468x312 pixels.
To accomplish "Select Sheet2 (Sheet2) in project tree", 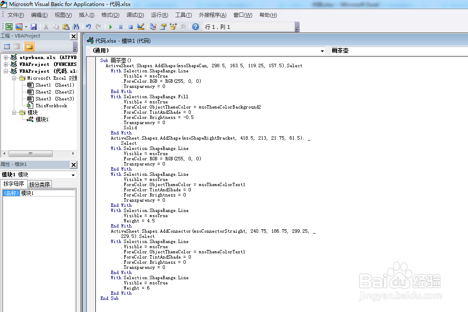I will tap(51, 92).
